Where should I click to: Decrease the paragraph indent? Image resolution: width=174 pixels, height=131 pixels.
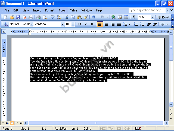[148, 24]
